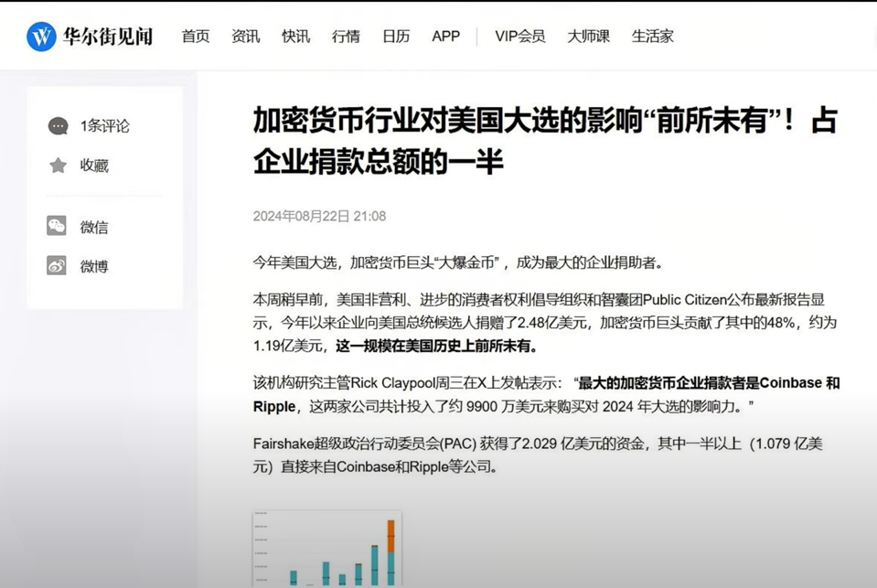Click the 收藏 label

click(94, 166)
